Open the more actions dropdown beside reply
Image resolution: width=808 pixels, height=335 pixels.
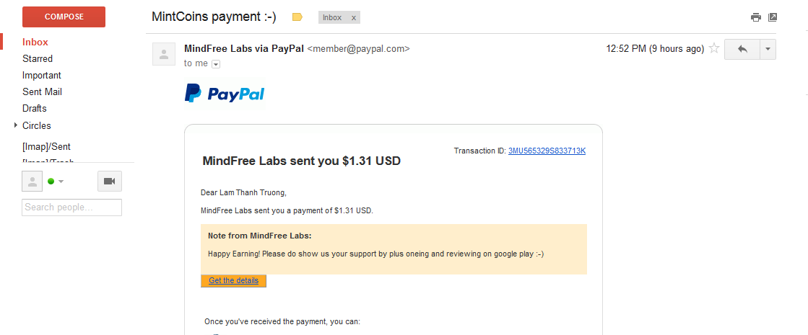767,49
